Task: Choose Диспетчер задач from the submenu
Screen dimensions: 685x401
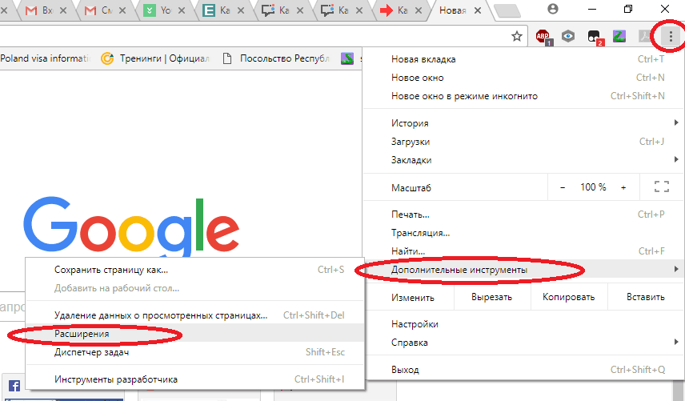Action: click(91, 352)
